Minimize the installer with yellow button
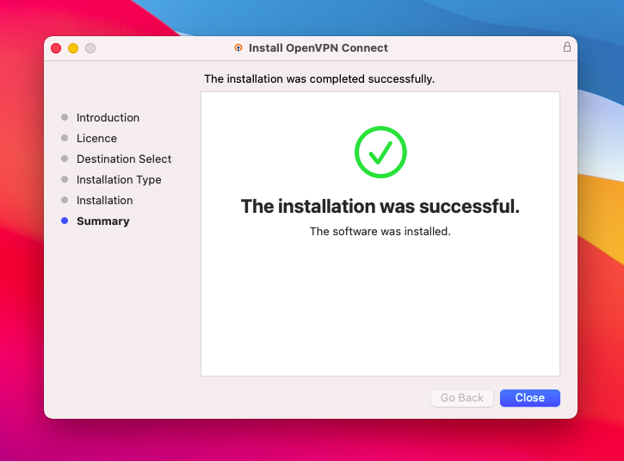Image resolution: width=624 pixels, height=461 pixels. pos(73,48)
